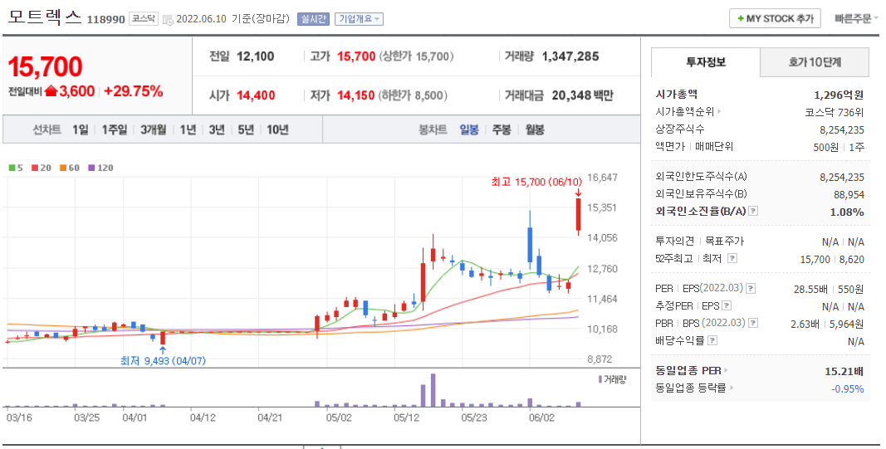The image size is (886, 449).
Task: Click the help icon beside PER EPS(2022.03)
Action: (x=751, y=289)
